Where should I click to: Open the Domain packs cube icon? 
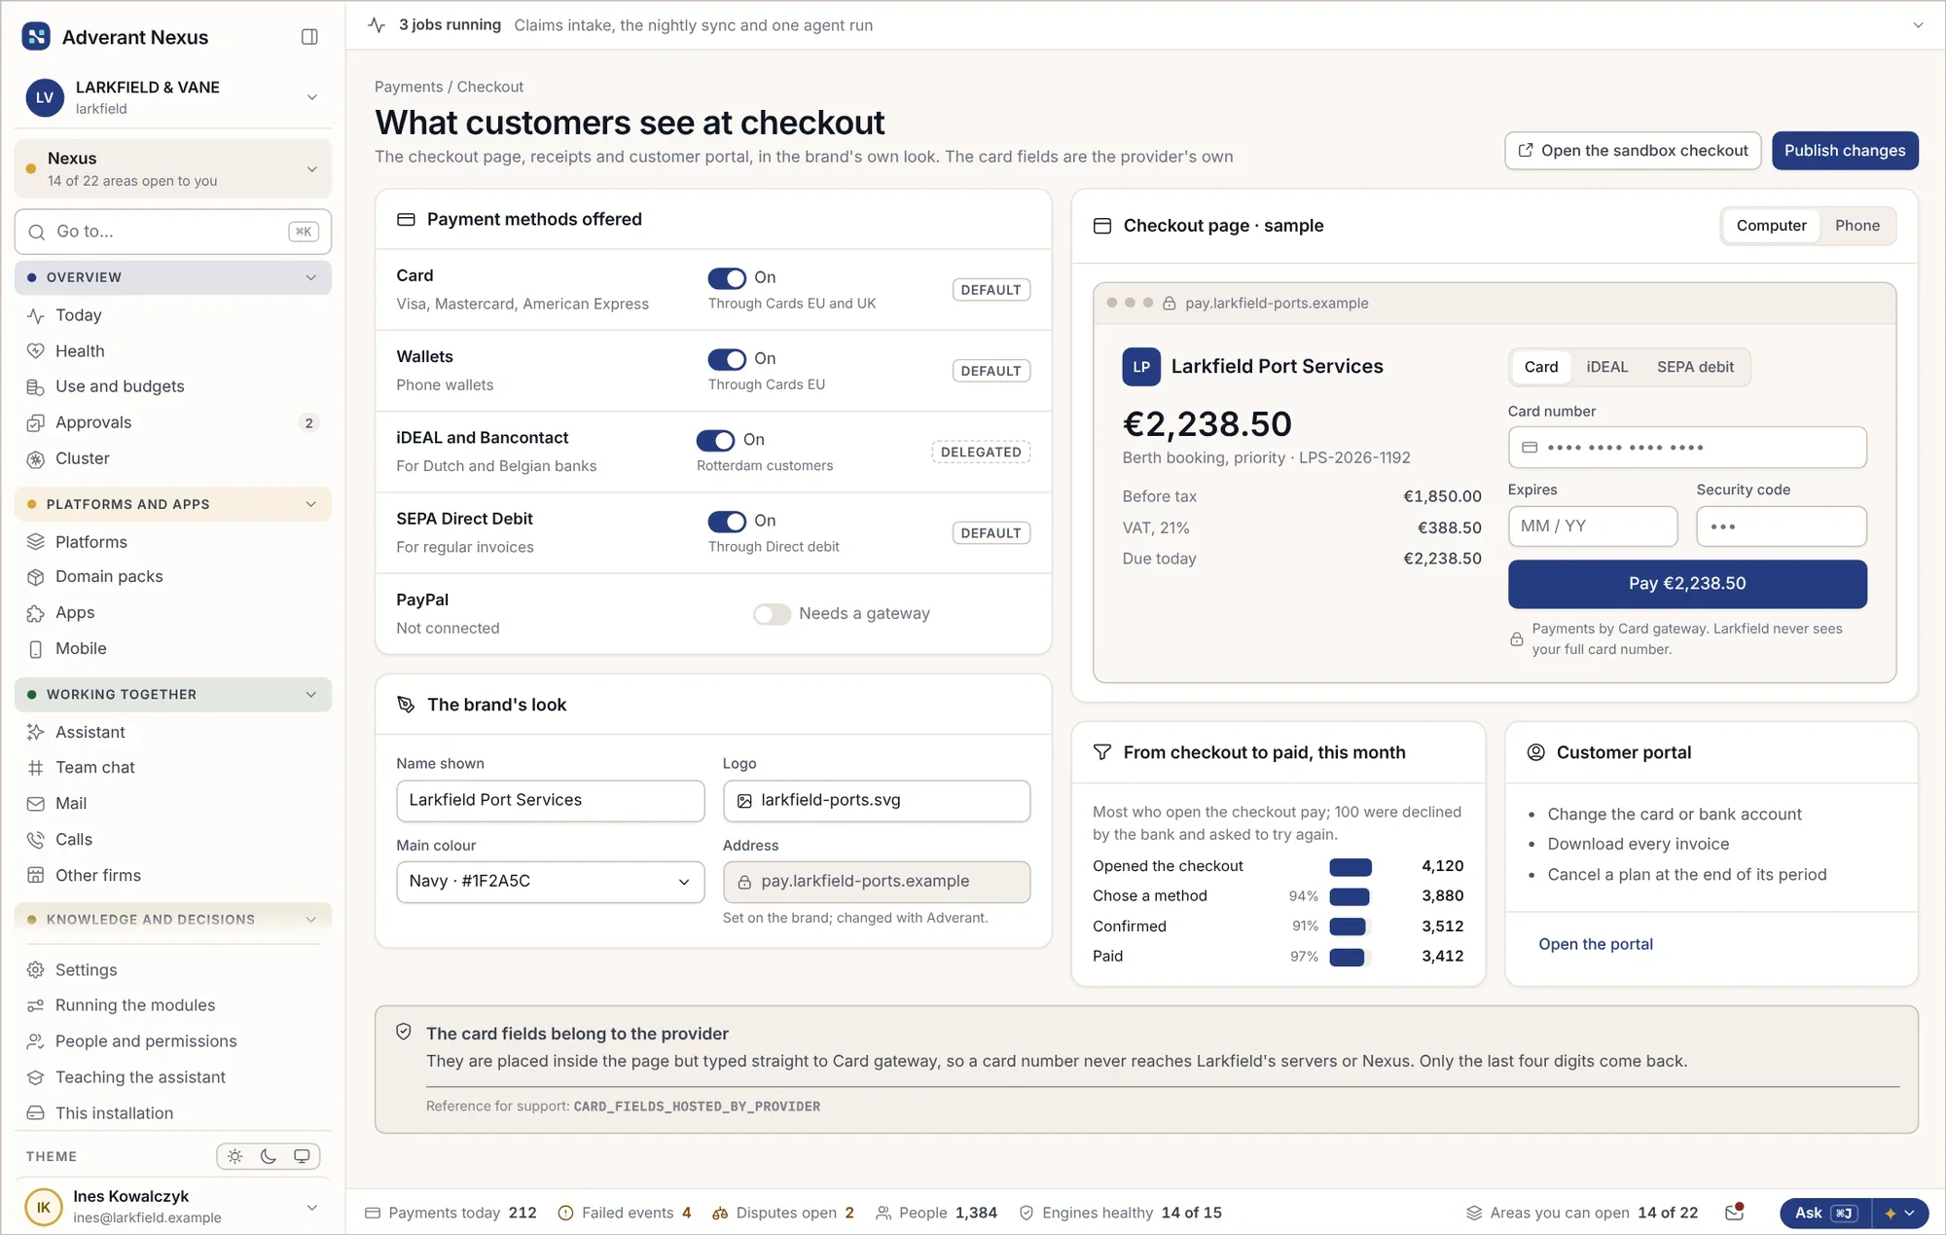36,577
